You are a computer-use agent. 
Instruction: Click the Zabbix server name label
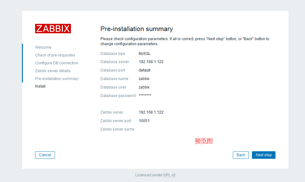[117, 129]
